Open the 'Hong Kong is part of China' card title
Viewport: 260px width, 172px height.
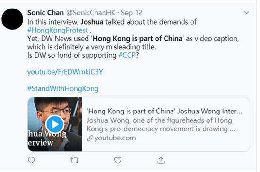tap(164, 111)
